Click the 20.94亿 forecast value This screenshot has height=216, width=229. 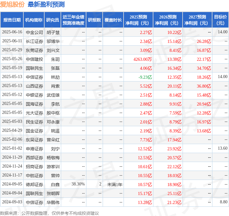(204, 104)
